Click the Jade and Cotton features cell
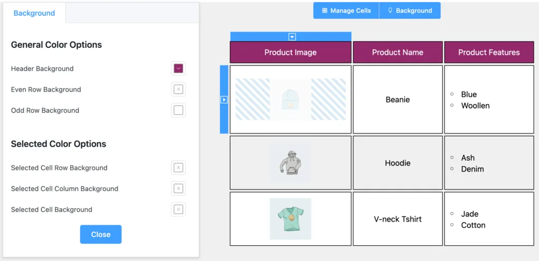 (x=489, y=219)
